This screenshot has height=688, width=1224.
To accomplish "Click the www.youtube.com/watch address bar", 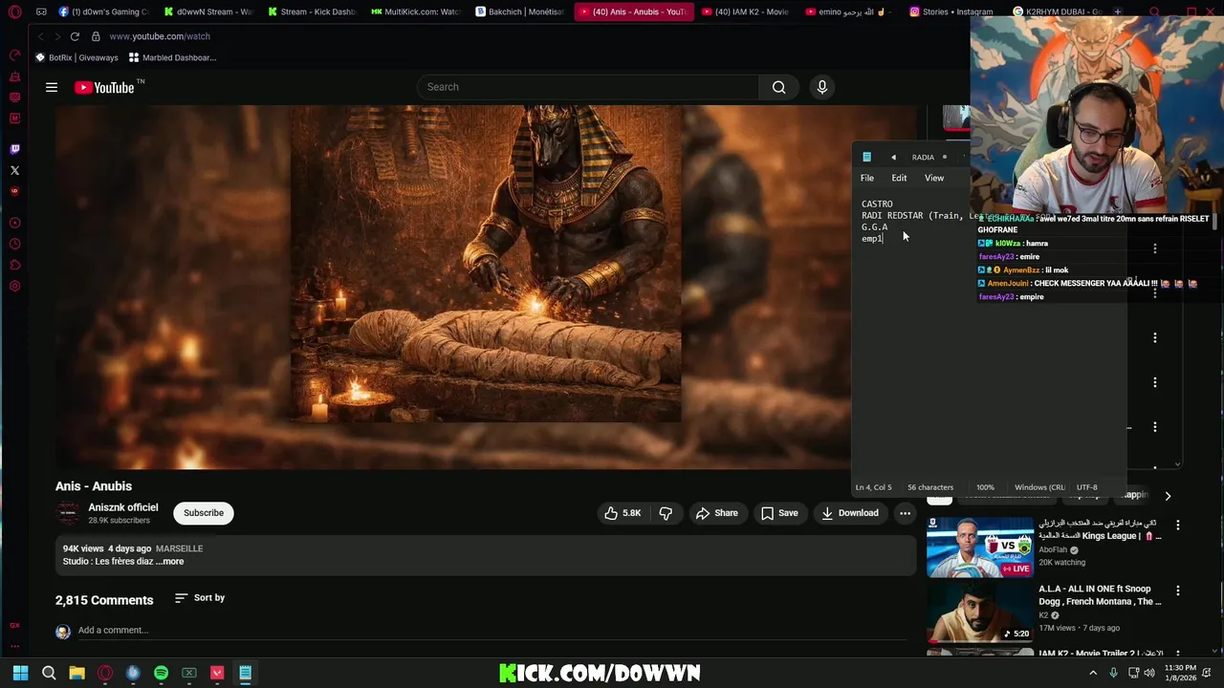I will tap(160, 36).
